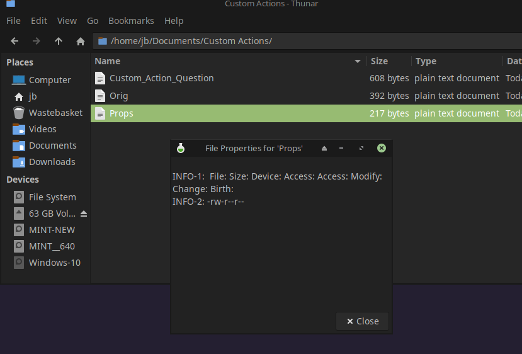The width and height of the screenshot is (522, 354).
Task: Click the File System drive icon
Action: pyautogui.click(x=19, y=197)
